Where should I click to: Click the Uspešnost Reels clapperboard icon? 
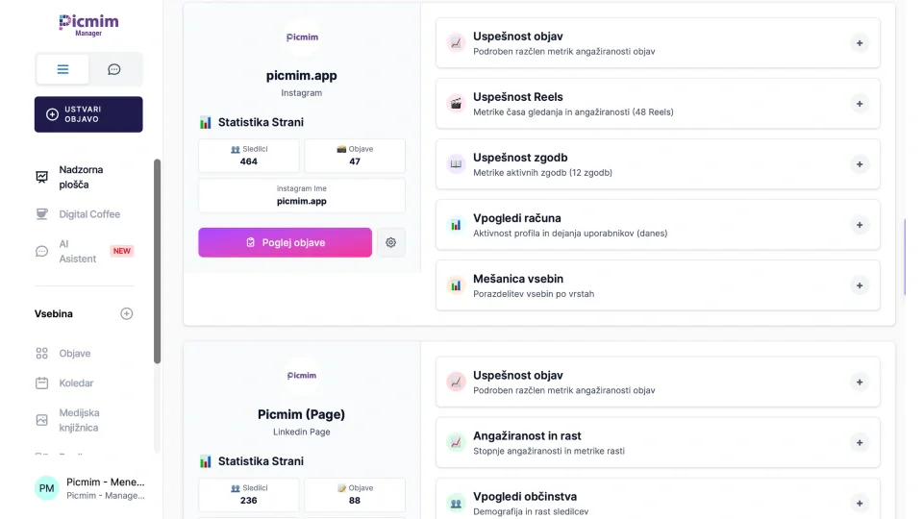(x=456, y=104)
